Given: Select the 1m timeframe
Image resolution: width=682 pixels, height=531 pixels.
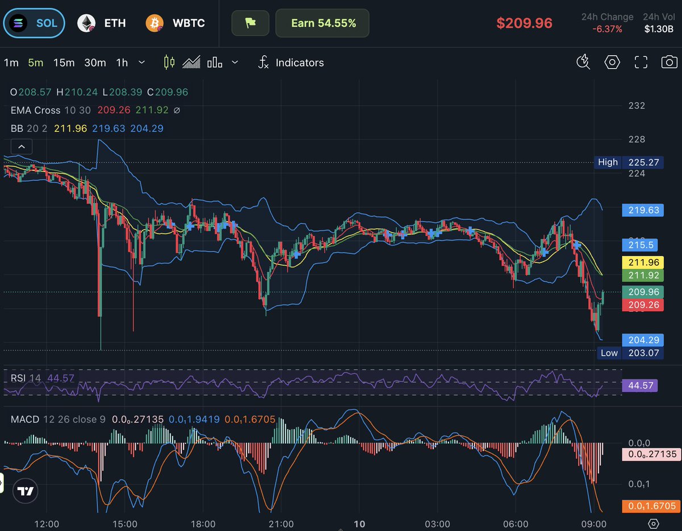Looking at the screenshot, I should point(11,62).
